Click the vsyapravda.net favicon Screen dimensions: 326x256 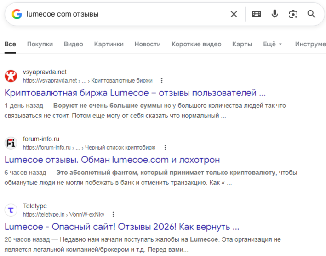11,76
